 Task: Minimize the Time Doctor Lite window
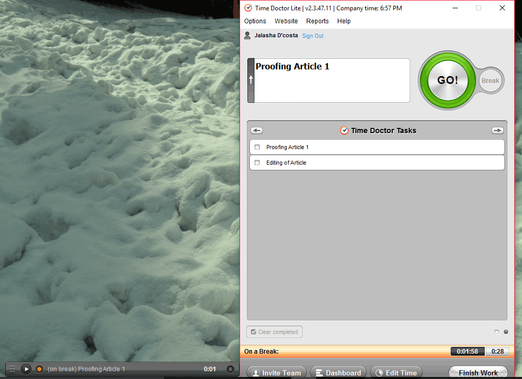click(455, 8)
